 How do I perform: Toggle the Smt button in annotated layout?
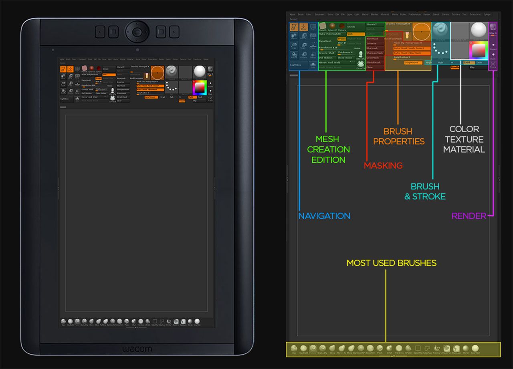(x=356, y=34)
